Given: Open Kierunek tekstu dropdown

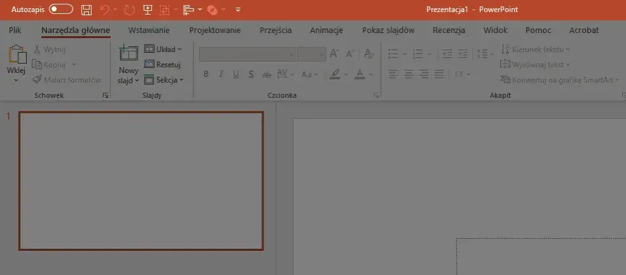Looking at the screenshot, I should click(536, 50).
